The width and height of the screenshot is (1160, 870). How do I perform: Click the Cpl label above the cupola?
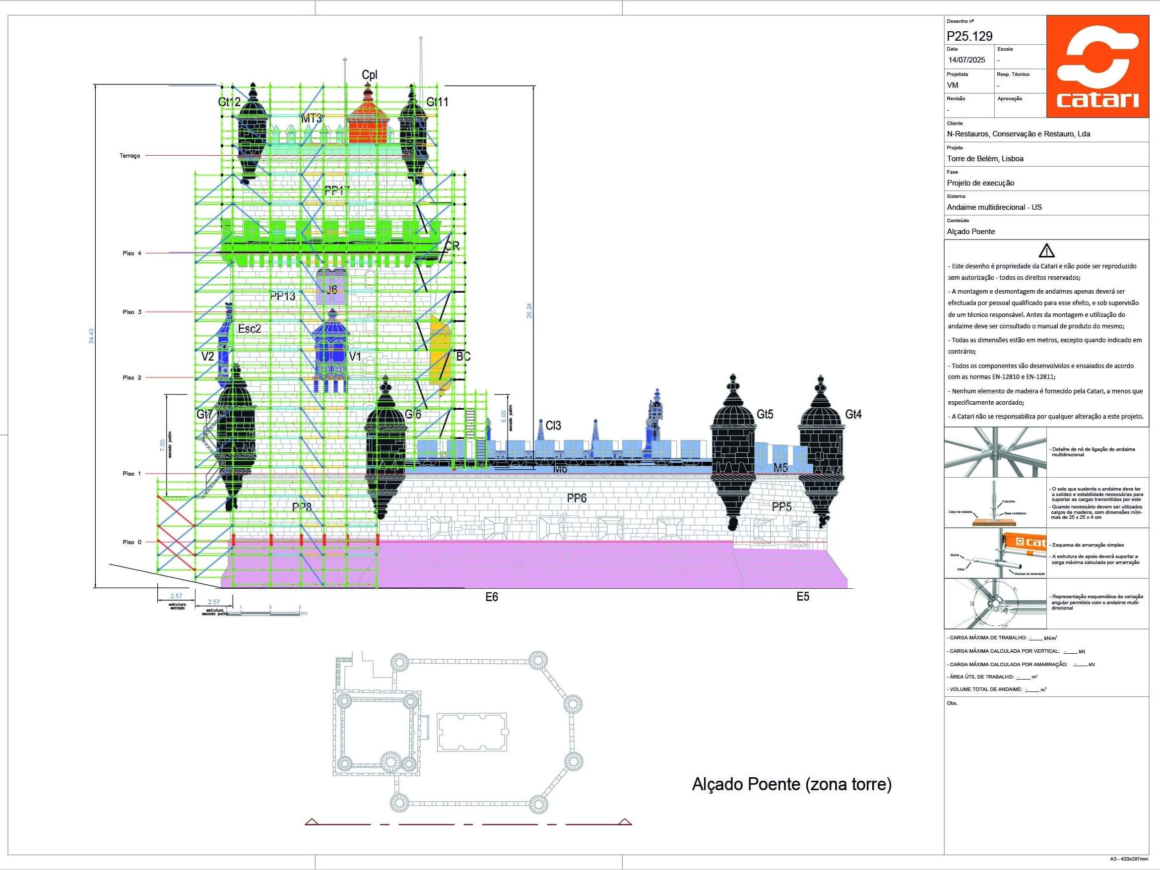[x=370, y=75]
